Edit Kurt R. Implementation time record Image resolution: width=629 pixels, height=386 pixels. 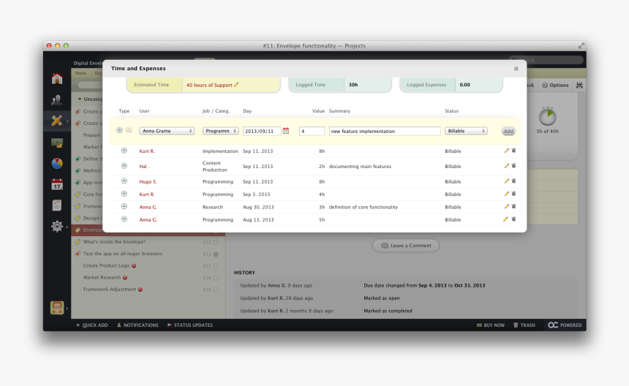click(x=506, y=151)
